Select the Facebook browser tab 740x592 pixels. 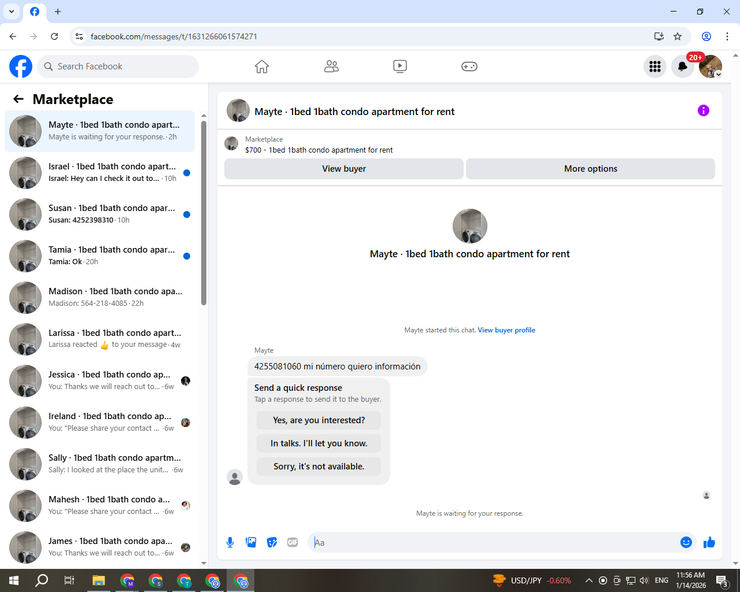[x=35, y=12]
